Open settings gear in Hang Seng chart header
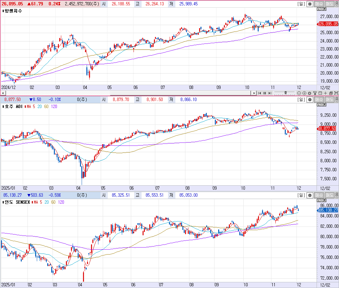 coord(310,4)
